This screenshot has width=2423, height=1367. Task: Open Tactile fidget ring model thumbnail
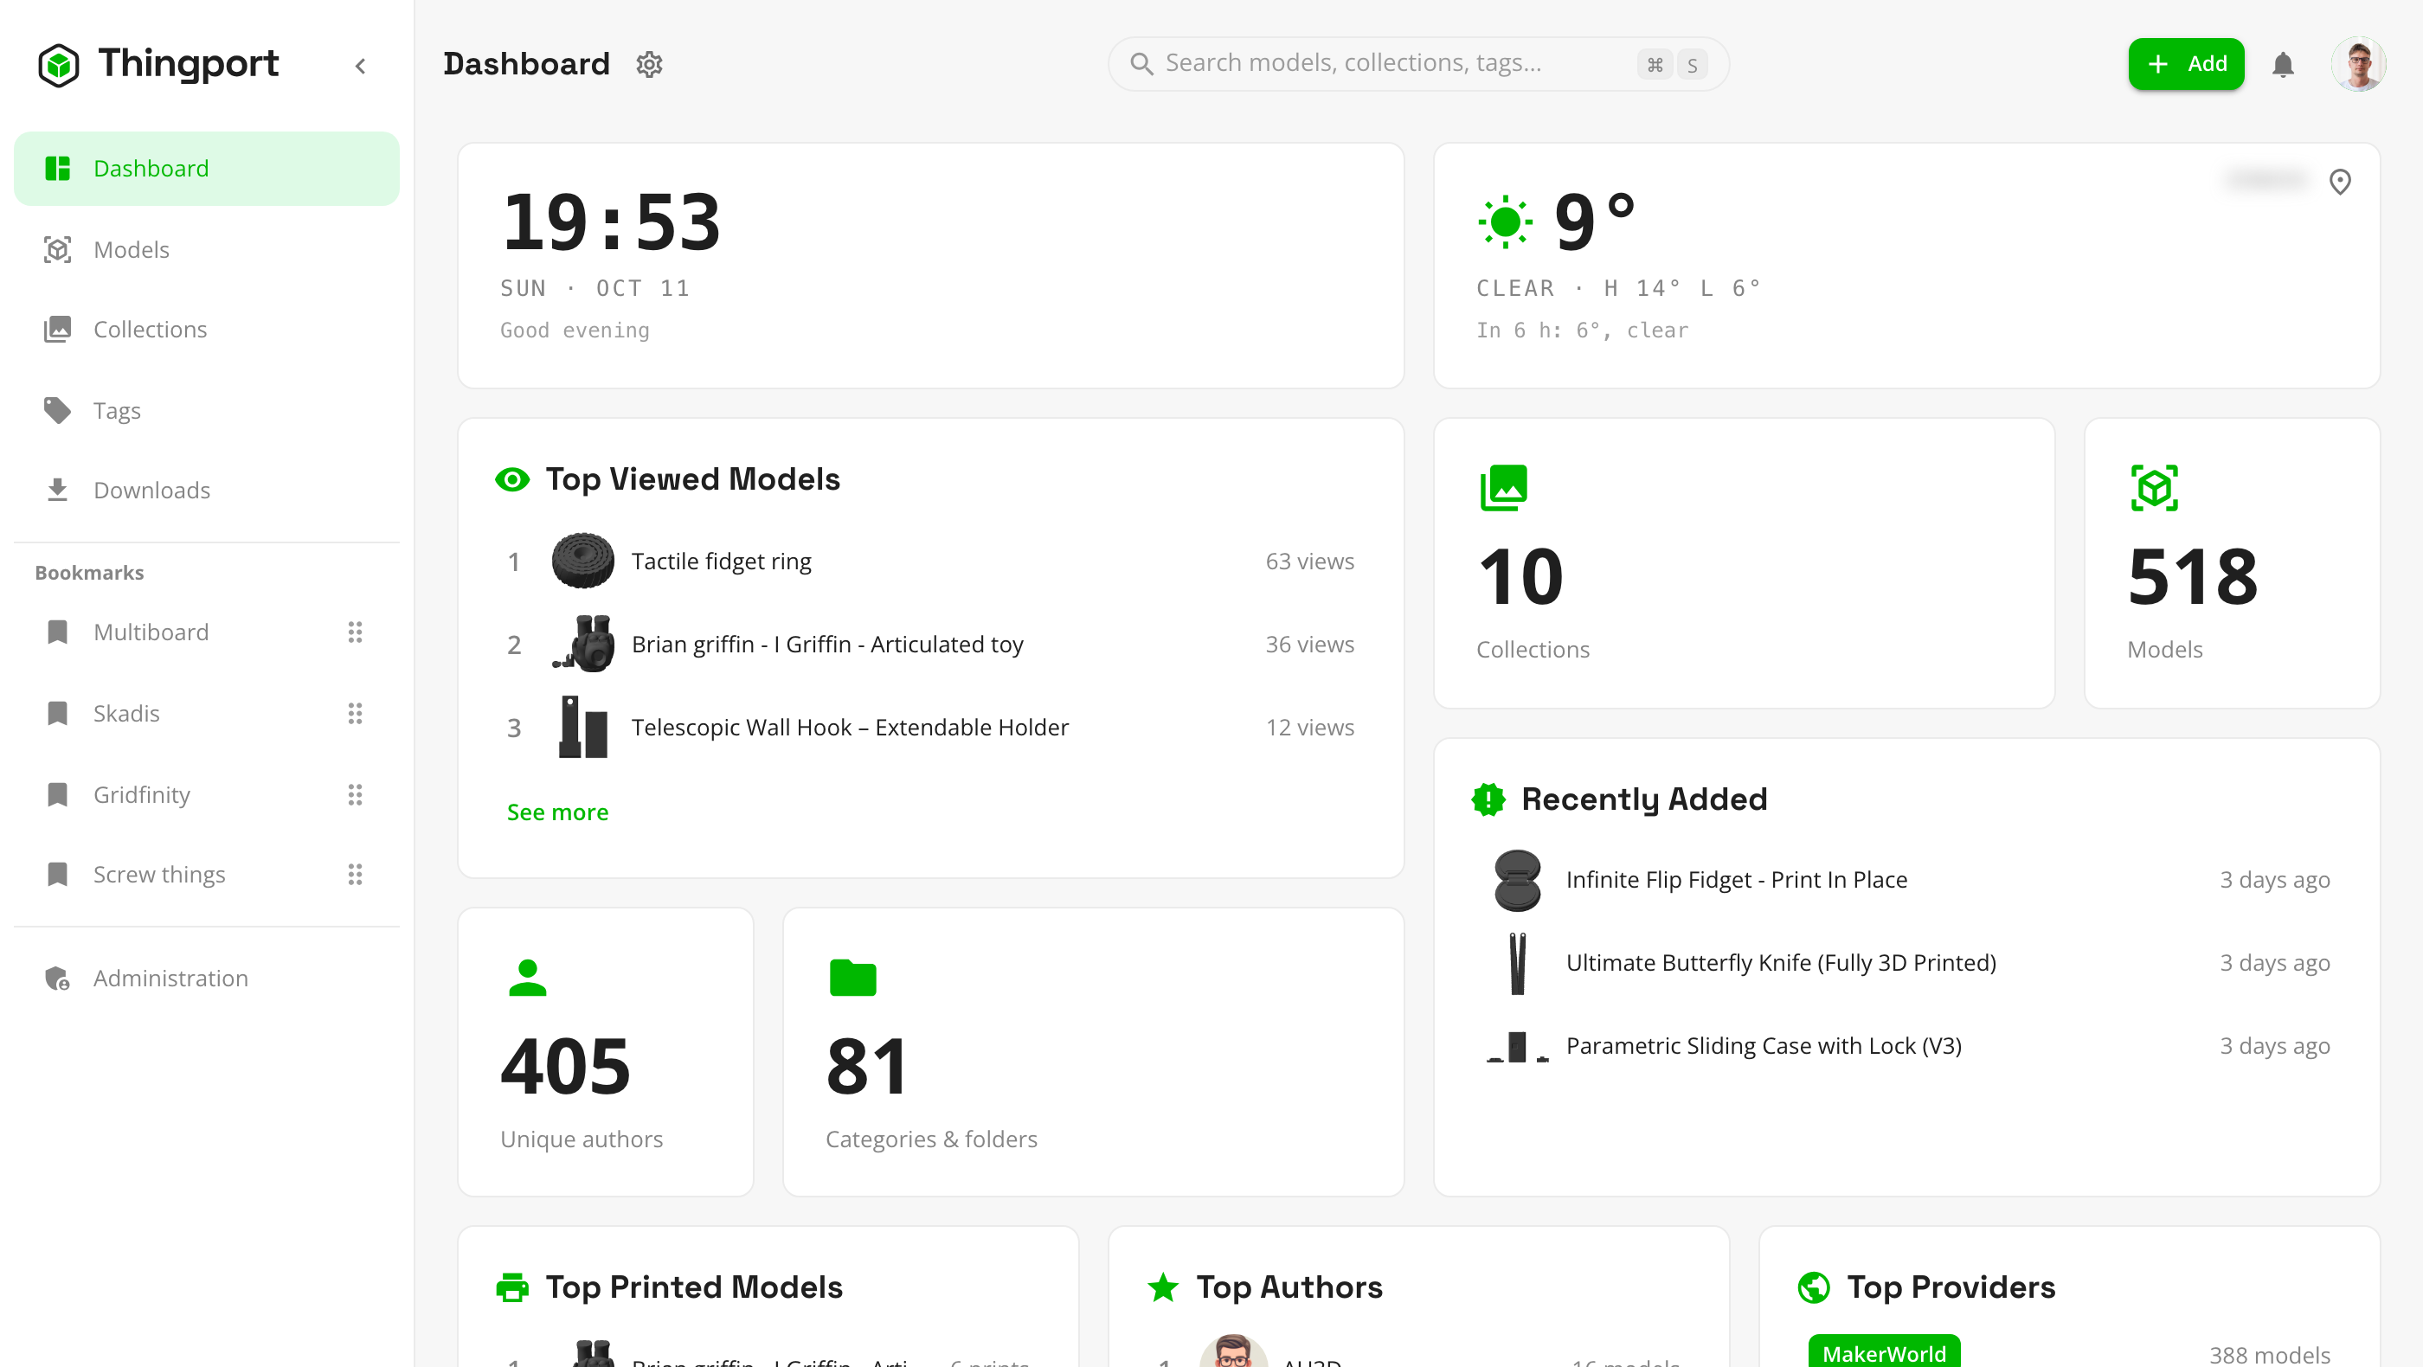point(582,561)
